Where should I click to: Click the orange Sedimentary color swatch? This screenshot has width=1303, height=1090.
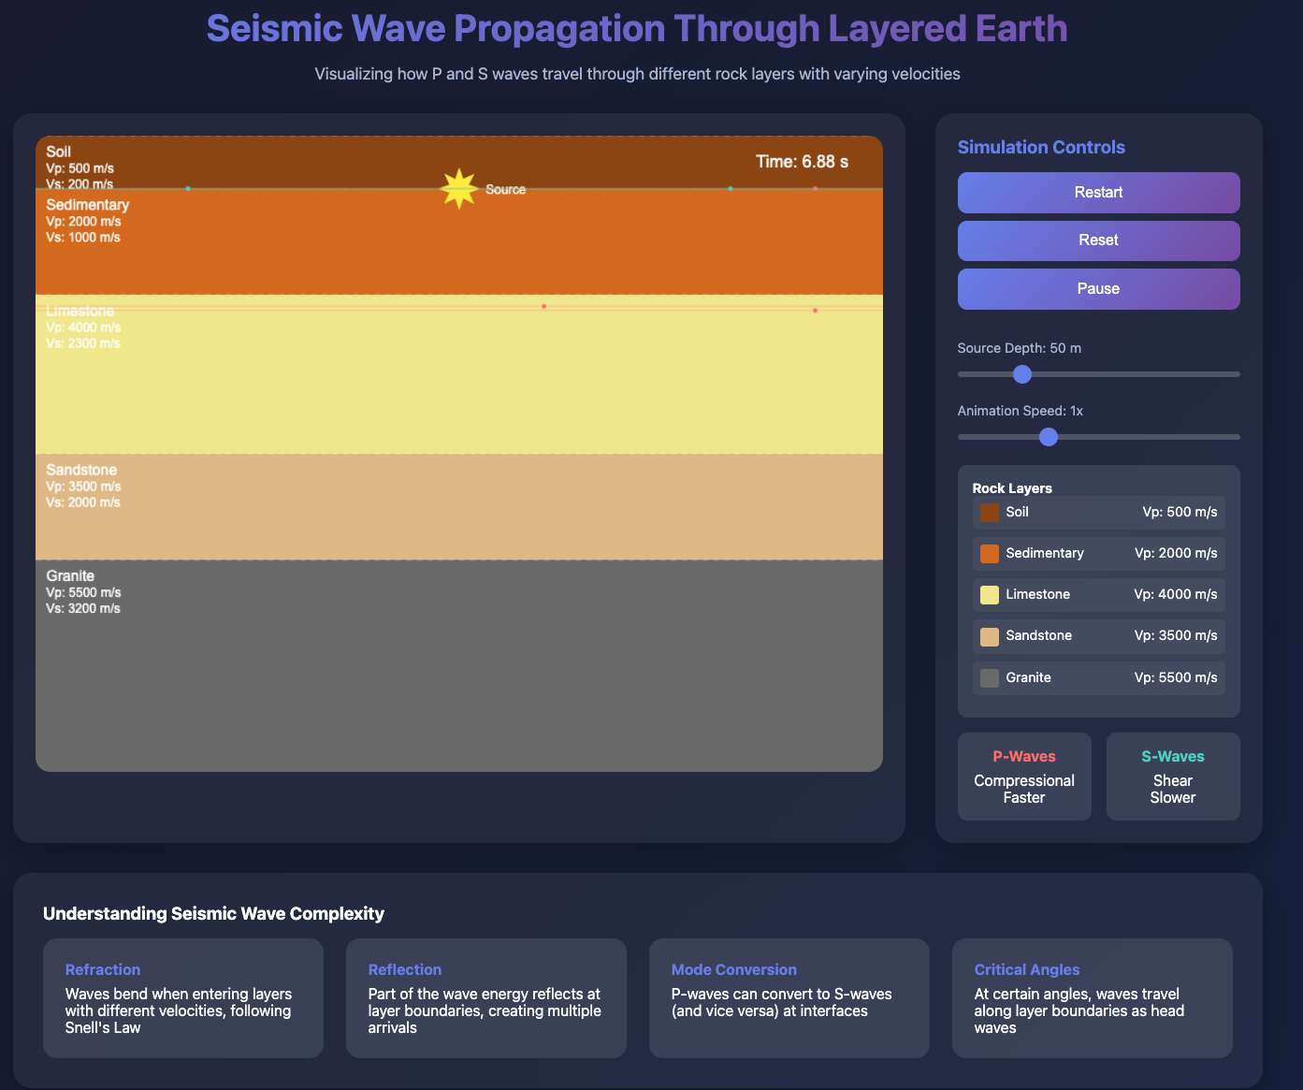click(989, 554)
